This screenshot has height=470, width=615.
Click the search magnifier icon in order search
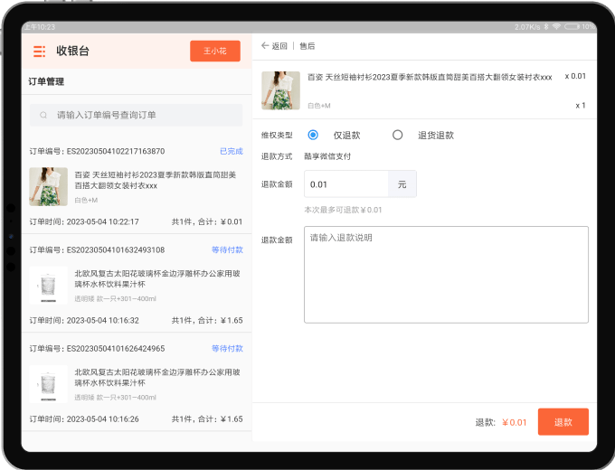(x=43, y=116)
